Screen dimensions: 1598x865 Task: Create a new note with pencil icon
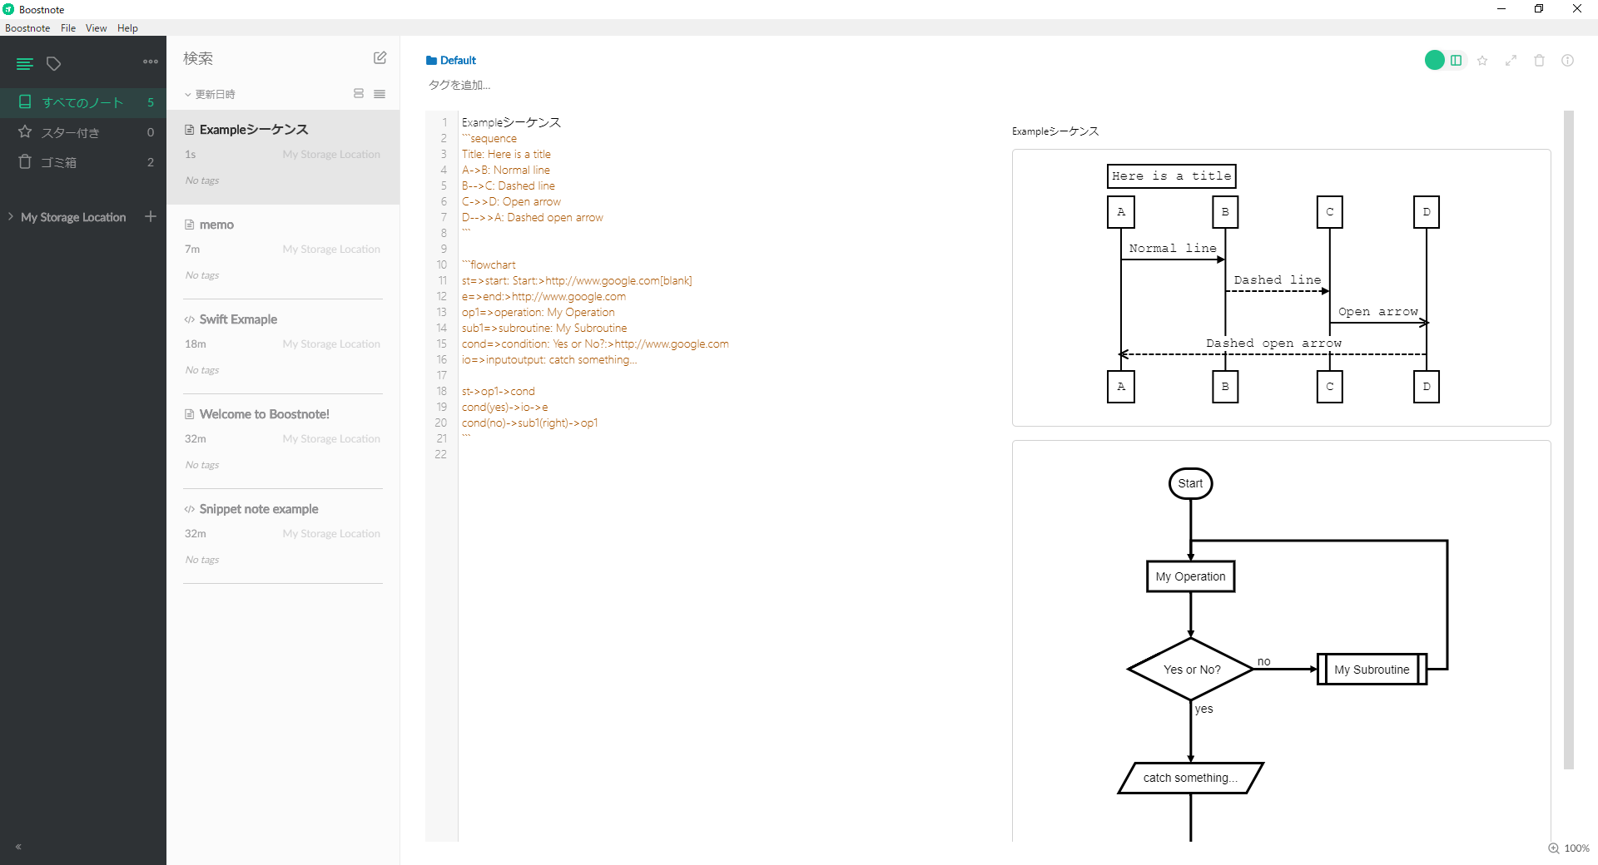coord(380,57)
